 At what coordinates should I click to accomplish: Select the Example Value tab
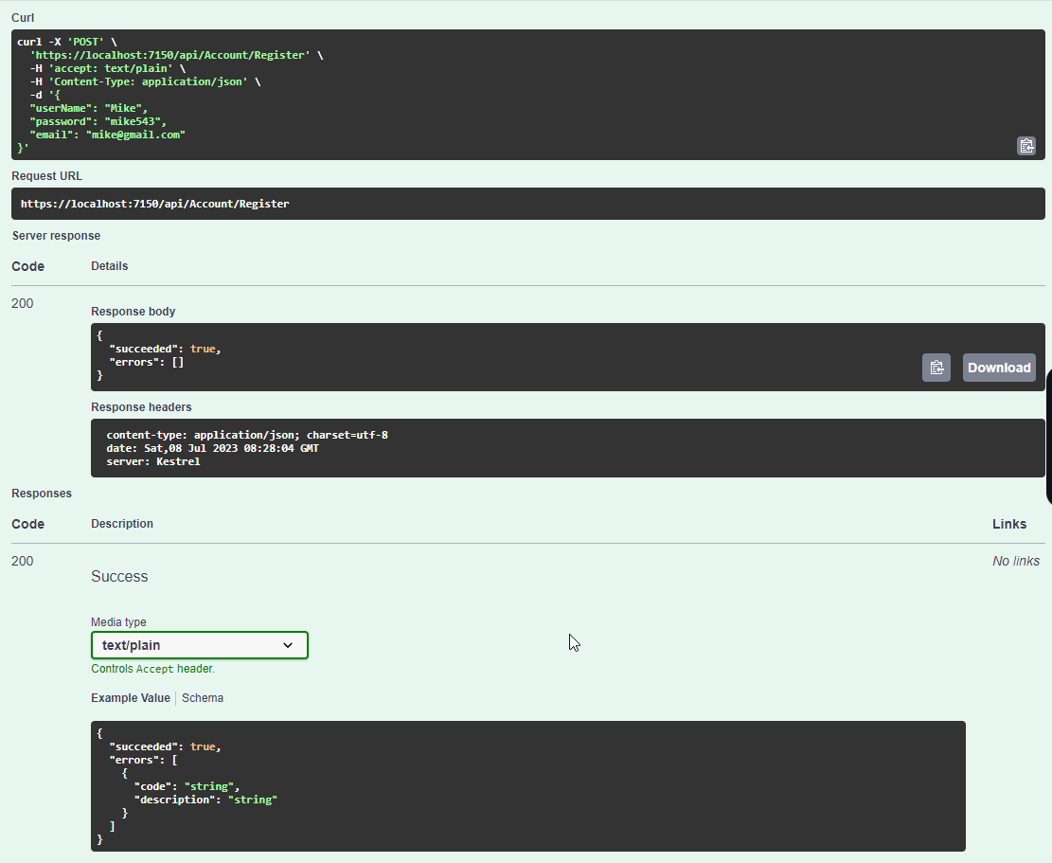point(131,698)
